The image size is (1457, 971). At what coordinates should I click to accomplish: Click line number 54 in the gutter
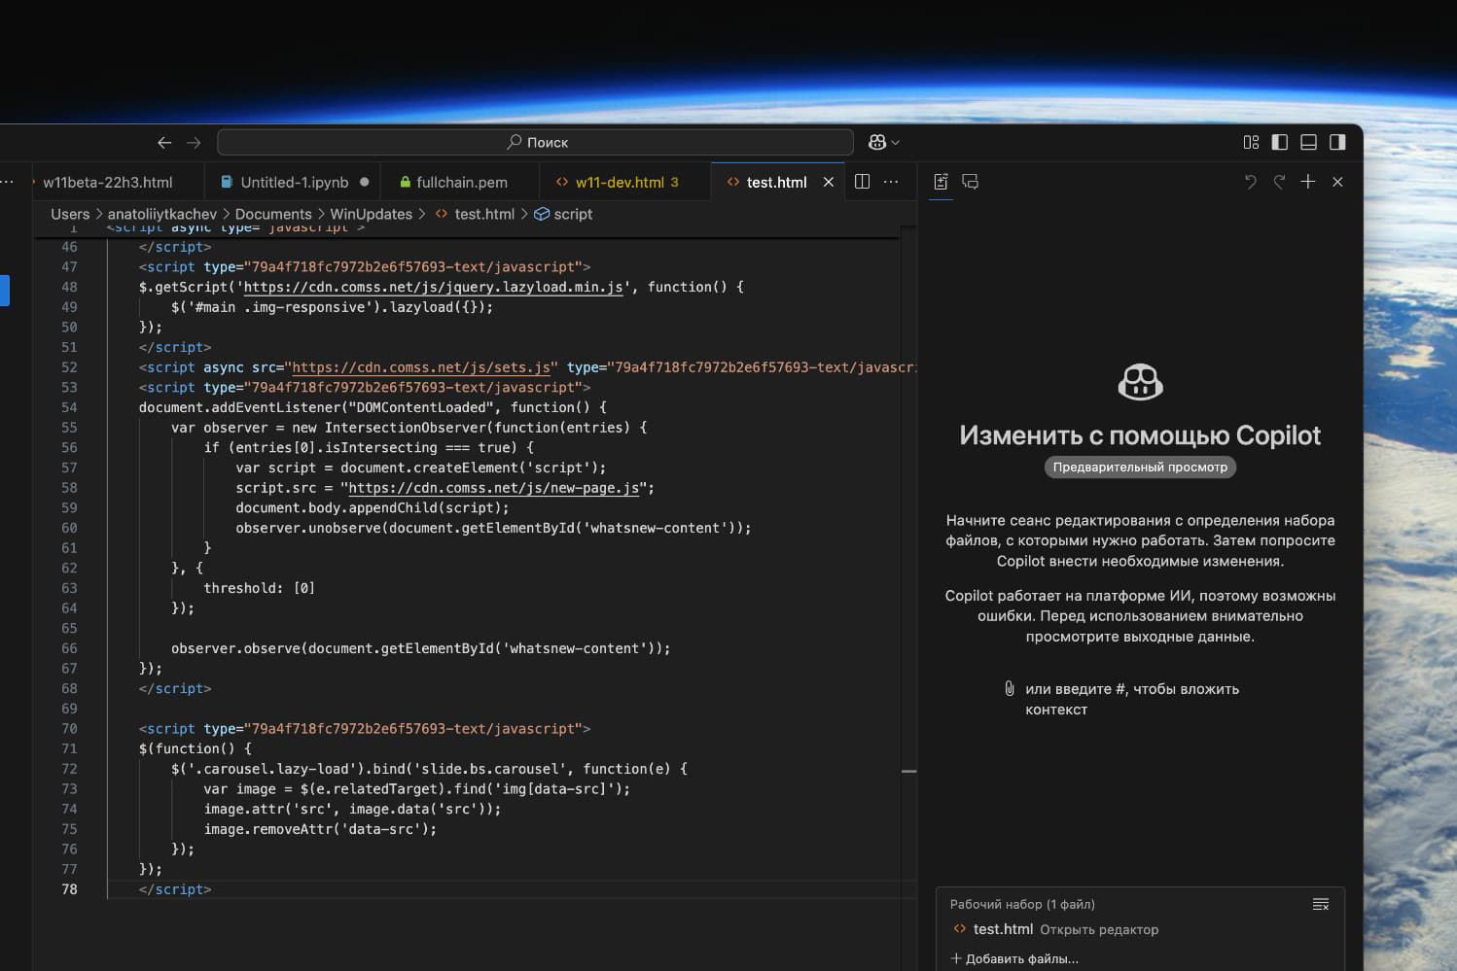(x=69, y=407)
